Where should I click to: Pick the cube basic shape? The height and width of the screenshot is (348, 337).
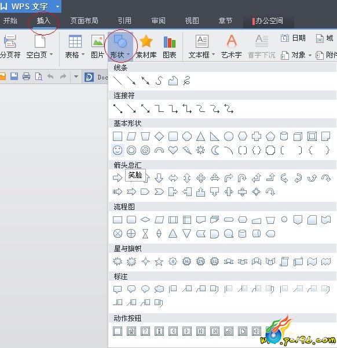coord(298,136)
